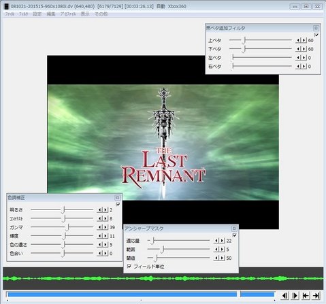
Task: Jump to the first frame button
Action: click(x=306, y=296)
